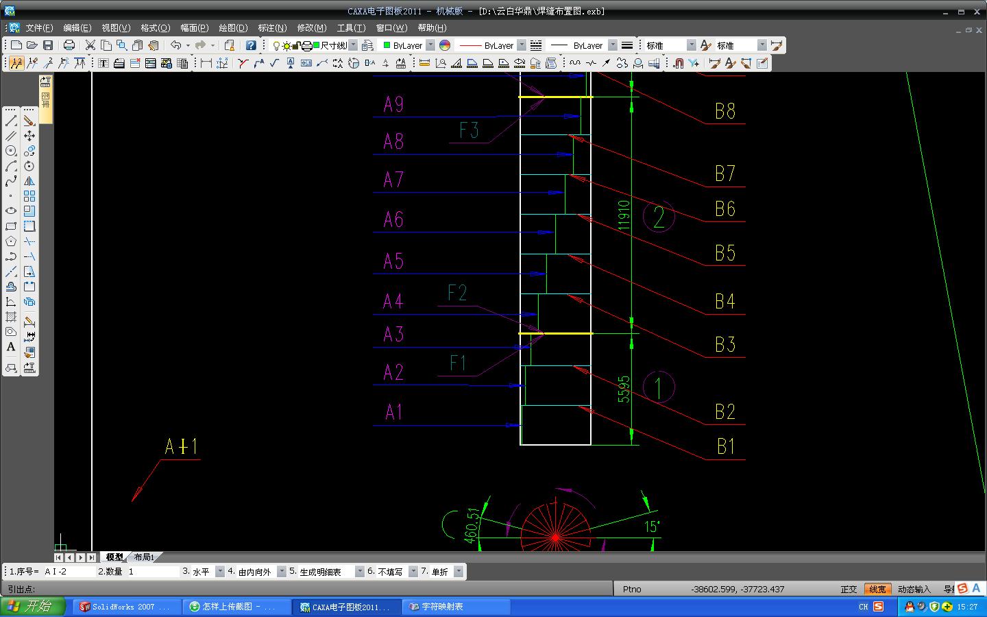Expand the 水平 direction dropdown
Screen dimensions: 987x617
click(220, 572)
